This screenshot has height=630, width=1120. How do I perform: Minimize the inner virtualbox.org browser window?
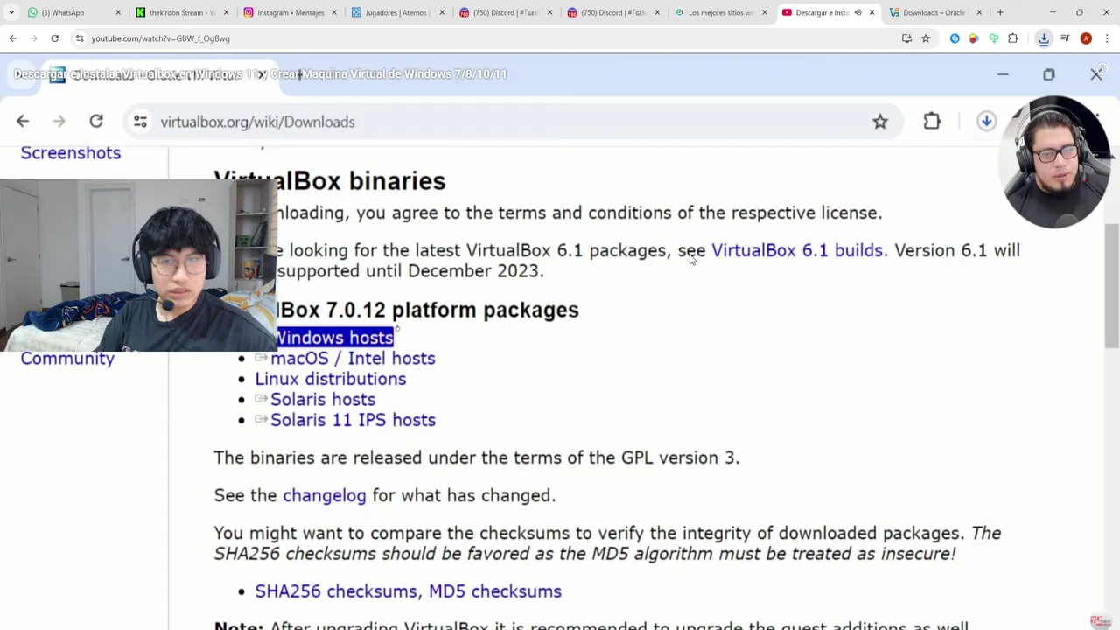click(x=1003, y=74)
